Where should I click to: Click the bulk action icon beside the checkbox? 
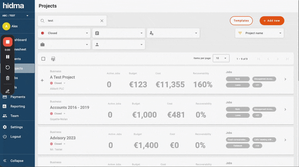pyautogui.click(x=53, y=59)
